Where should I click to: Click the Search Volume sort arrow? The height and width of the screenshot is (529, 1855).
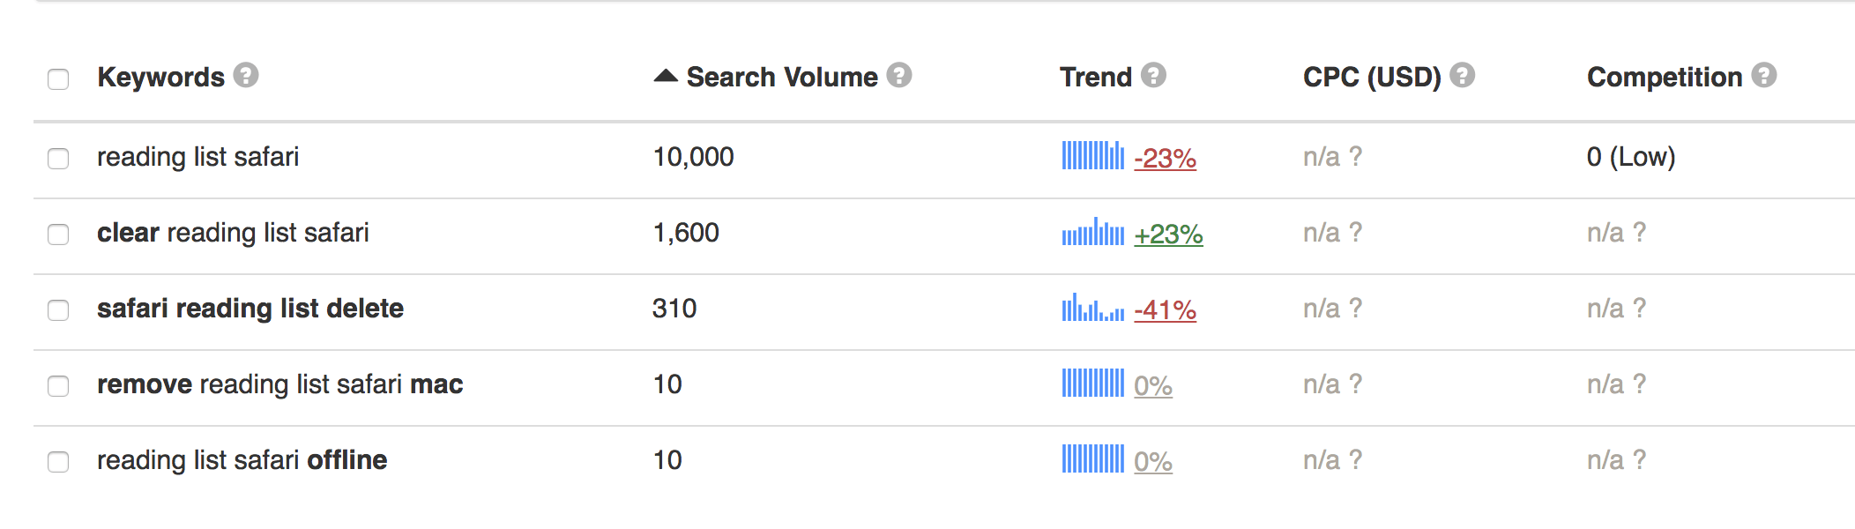pyautogui.click(x=666, y=77)
